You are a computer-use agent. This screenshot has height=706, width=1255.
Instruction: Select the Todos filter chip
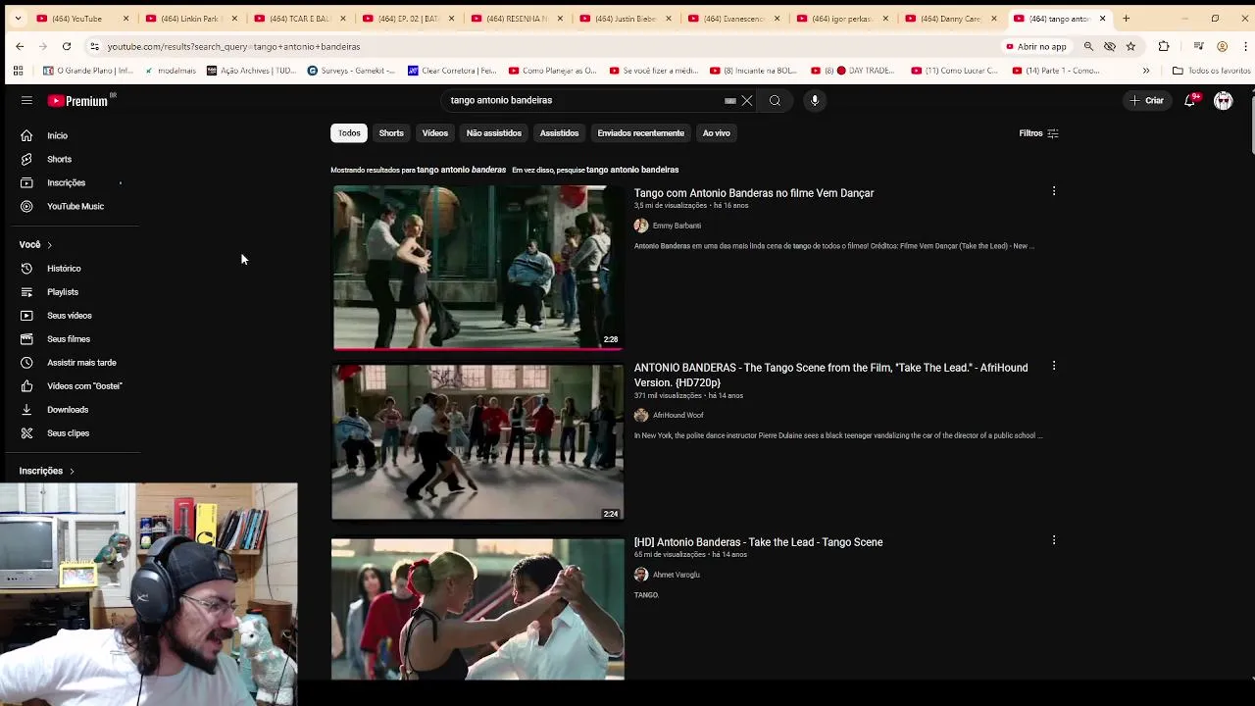[x=350, y=133]
